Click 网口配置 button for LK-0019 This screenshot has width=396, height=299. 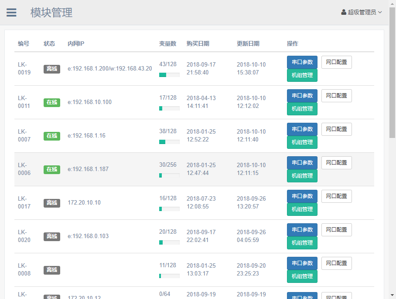click(x=336, y=62)
